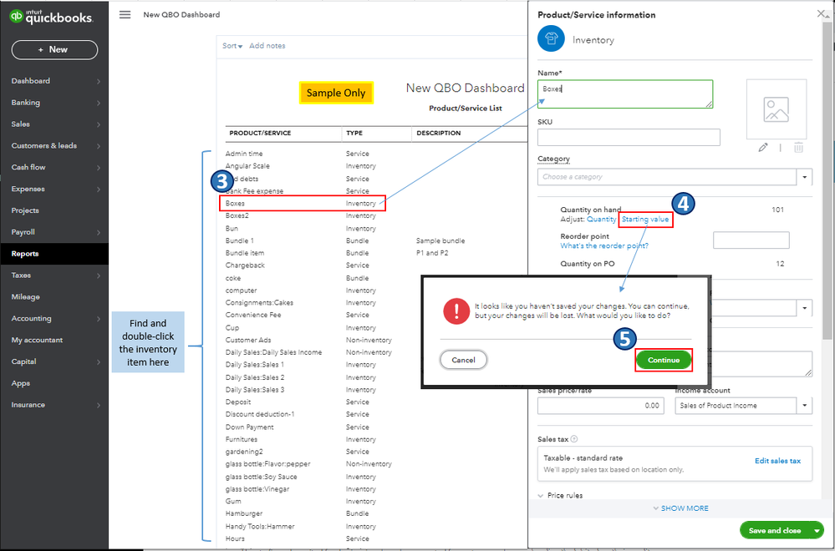Click the SKU input field
Screen dimensions: 835x551
pyautogui.click(x=629, y=137)
